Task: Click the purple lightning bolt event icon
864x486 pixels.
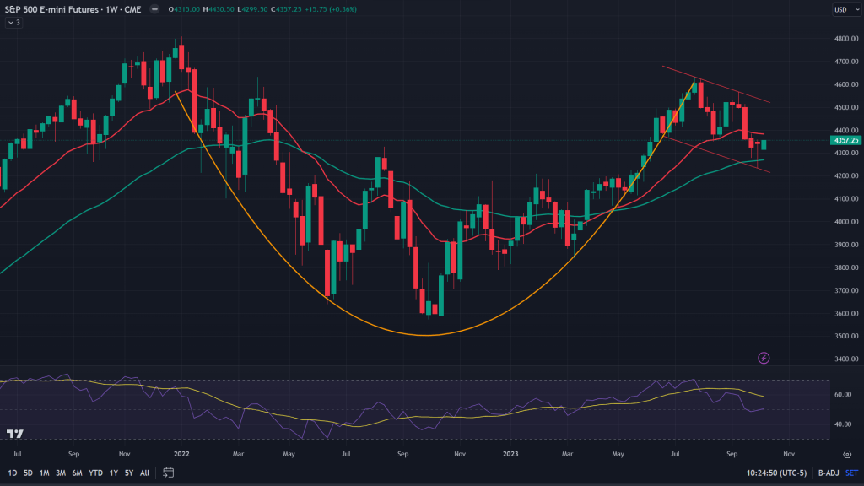Action: tap(764, 358)
